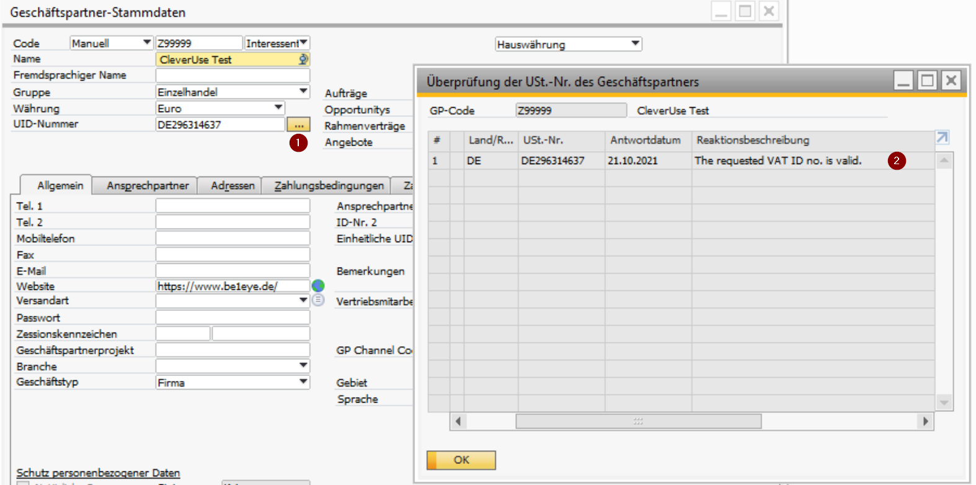Click the round details icon beside Versandart
This screenshot has width=976, height=485.
click(318, 300)
